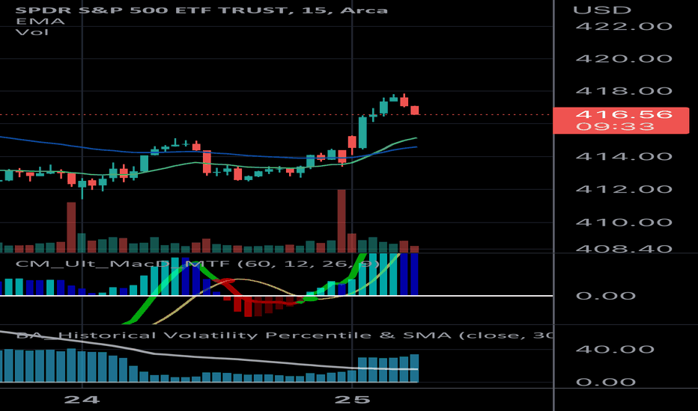The height and width of the screenshot is (411, 698).
Task: Open the Historical Volatility Percentile legend
Action: tap(284, 335)
